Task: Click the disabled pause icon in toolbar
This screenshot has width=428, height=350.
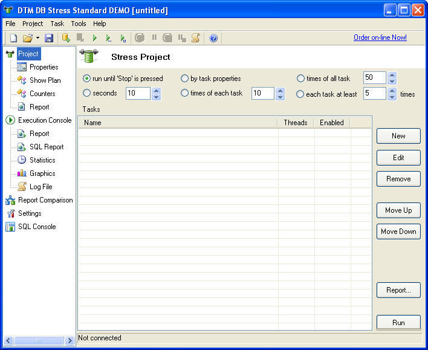Action: tap(154, 37)
